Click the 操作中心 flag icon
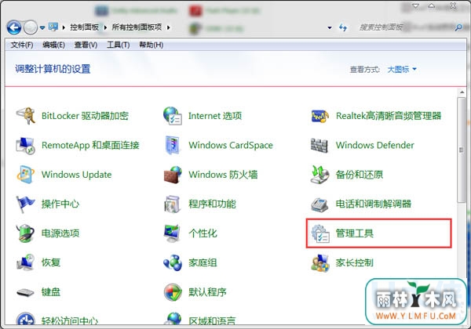This screenshot has height=329, width=471. click(x=26, y=204)
